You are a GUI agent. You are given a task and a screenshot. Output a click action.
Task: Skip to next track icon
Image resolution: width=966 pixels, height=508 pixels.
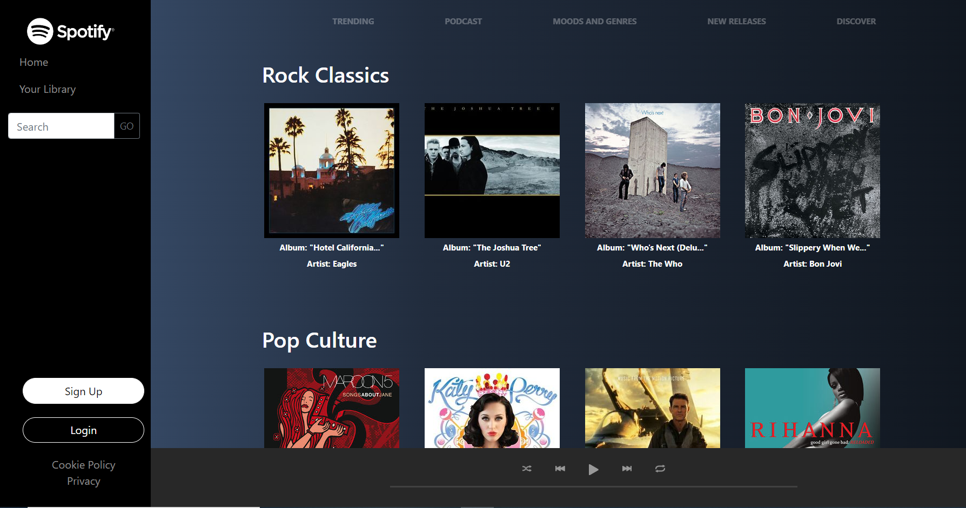coord(627,469)
